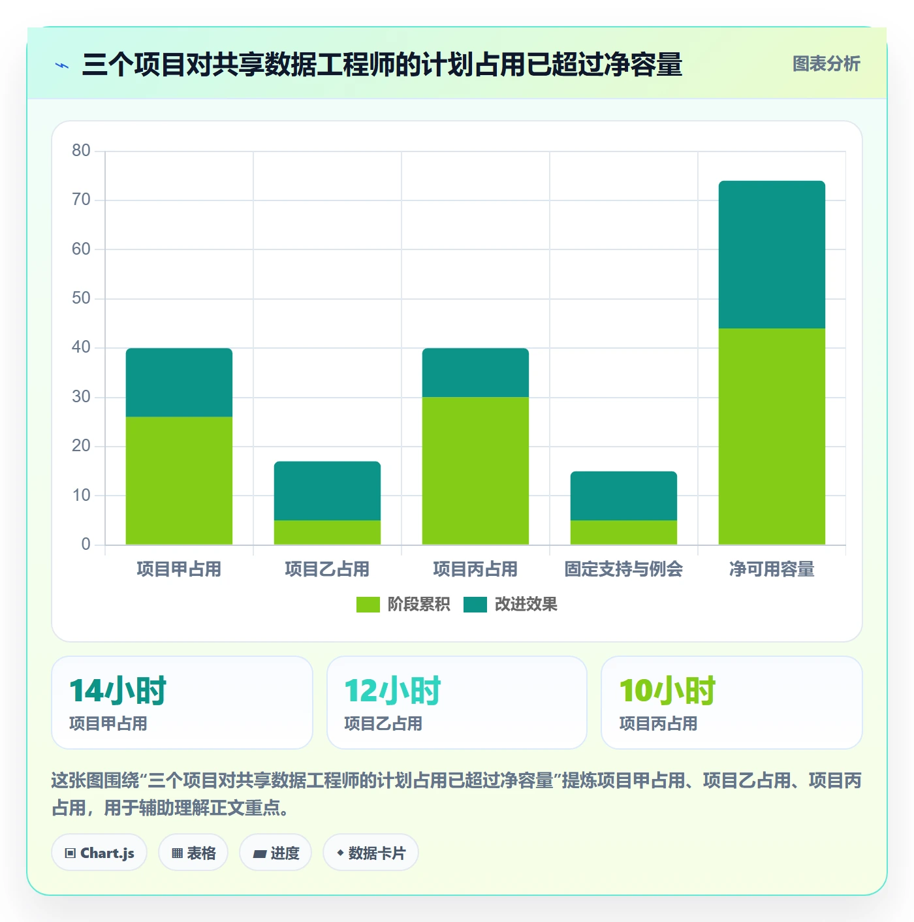Click the y-axis tick label 70
This screenshot has width=914, height=922.
pos(81,200)
